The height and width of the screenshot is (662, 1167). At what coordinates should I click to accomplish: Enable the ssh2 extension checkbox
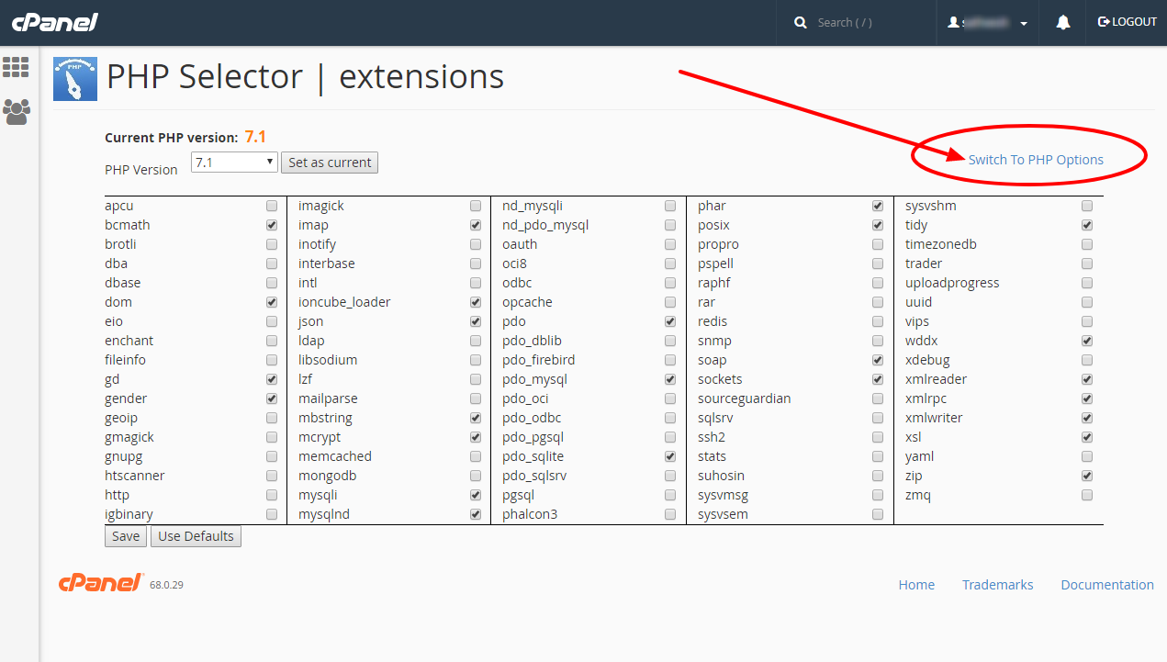pyautogui.click(x=878, y=437)
